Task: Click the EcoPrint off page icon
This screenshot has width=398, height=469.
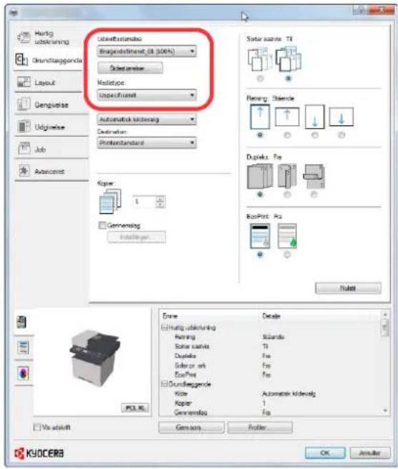Action: tap(260, 236)
